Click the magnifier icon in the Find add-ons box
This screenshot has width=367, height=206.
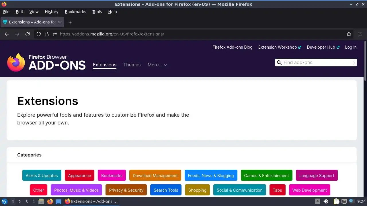click(279, 63)
